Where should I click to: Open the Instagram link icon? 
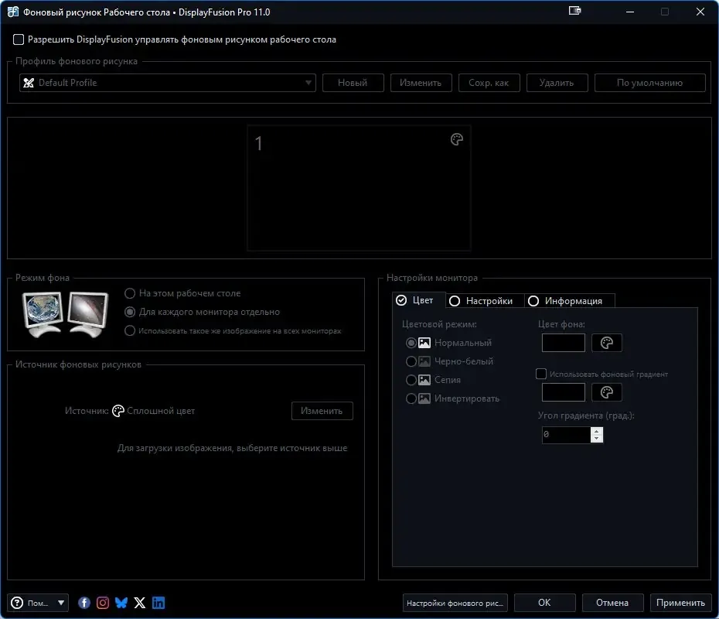[103, 603]
